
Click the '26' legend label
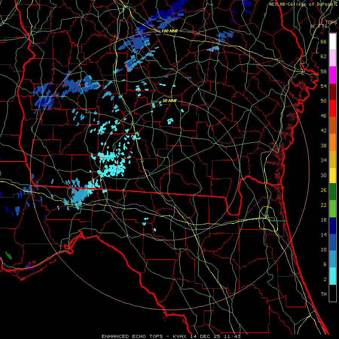pyautogui.click(x=324, y=190)
